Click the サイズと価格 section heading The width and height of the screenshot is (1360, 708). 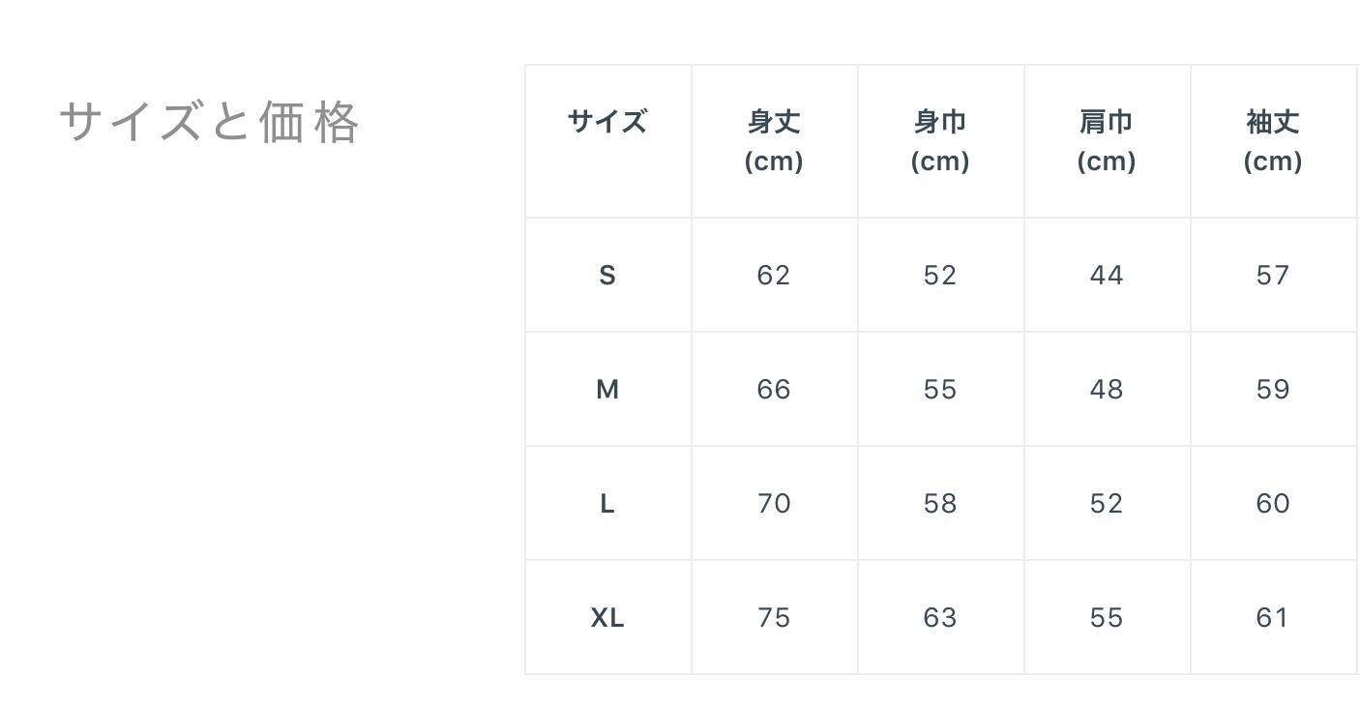pyautogui.click(x=210, y=123)
